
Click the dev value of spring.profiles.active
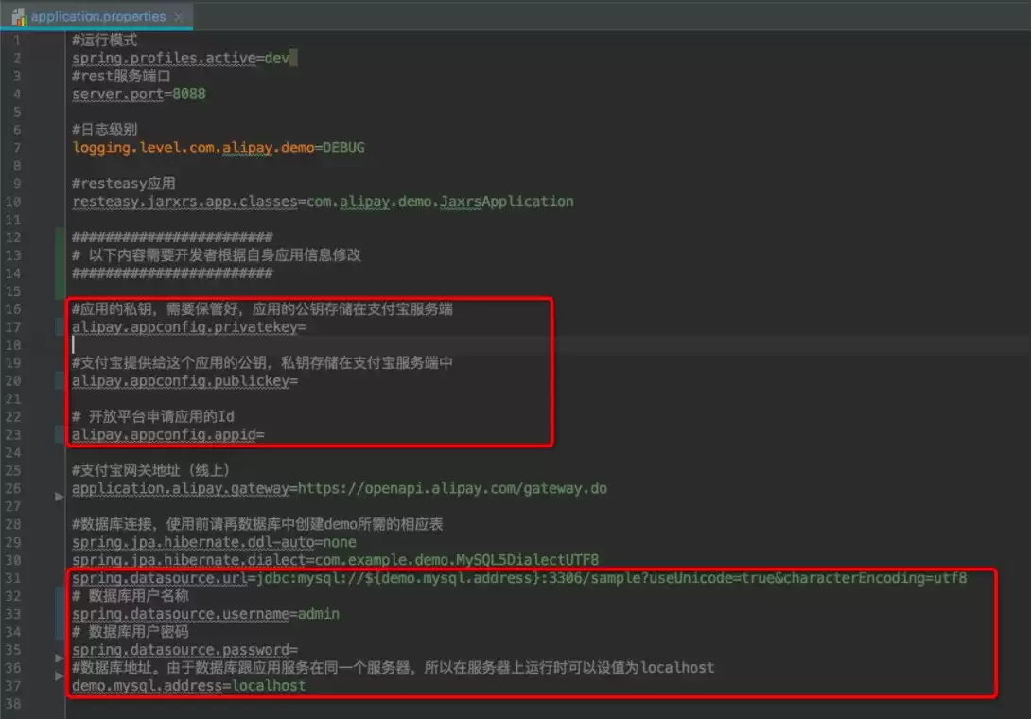point(277,58)
